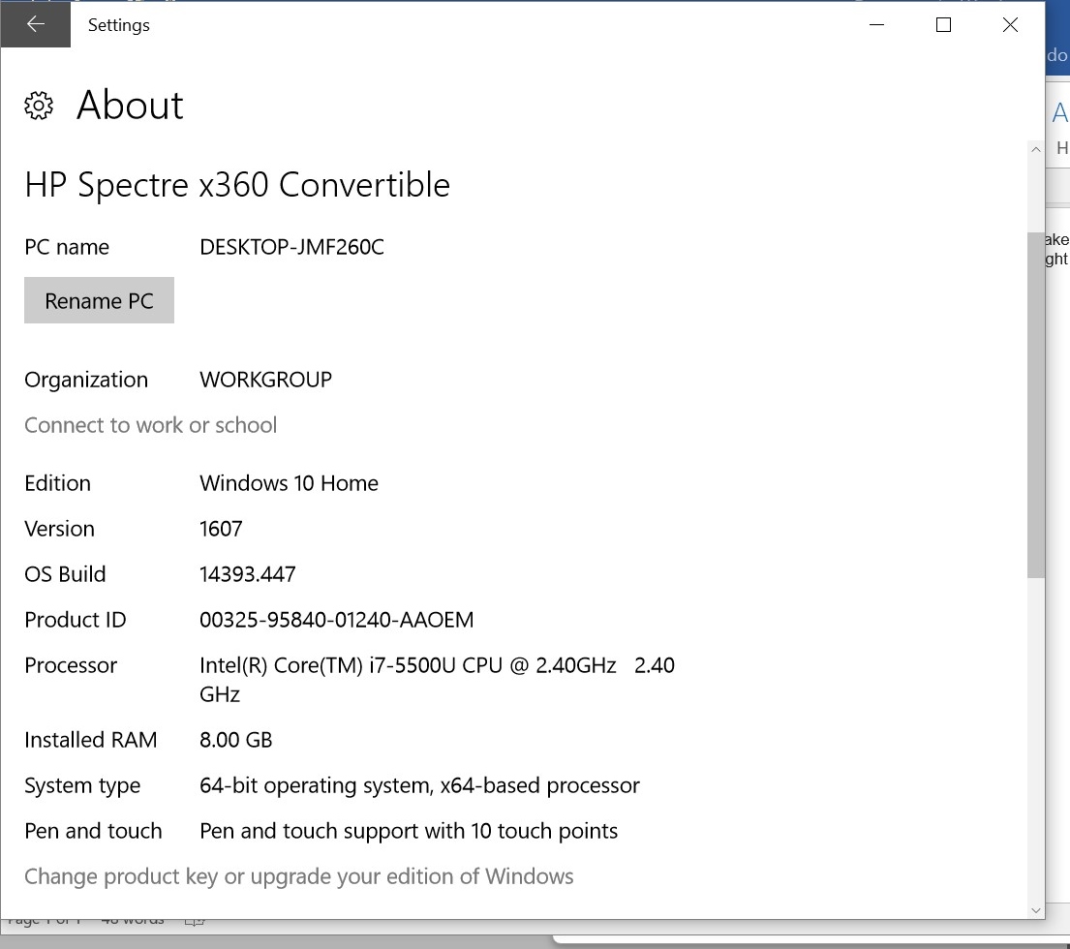Click the scroll up arrow in Settings

(x=1036, y=150)
